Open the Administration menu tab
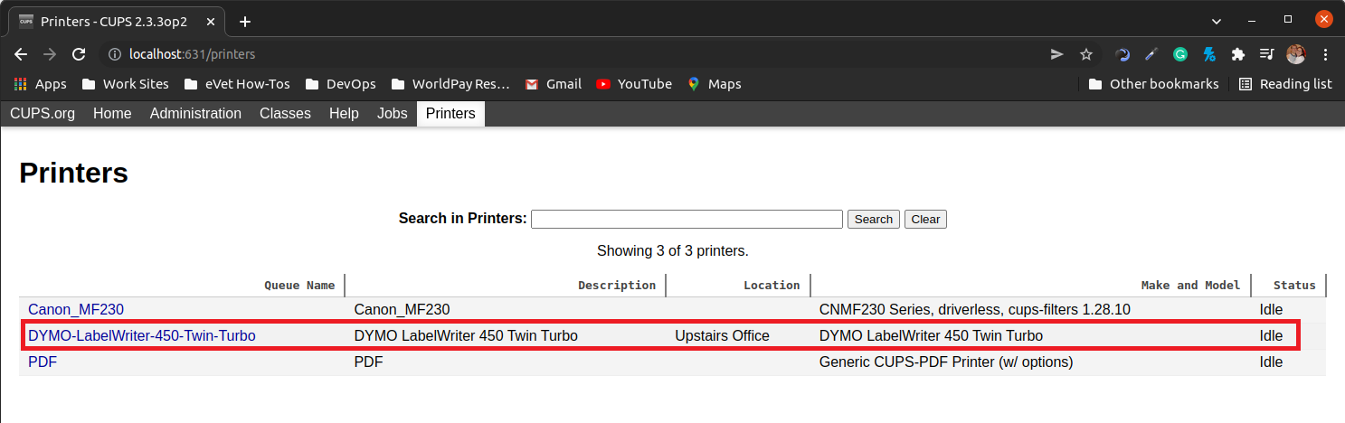Viewport: 1345px width, 423px height. point(195,114)
